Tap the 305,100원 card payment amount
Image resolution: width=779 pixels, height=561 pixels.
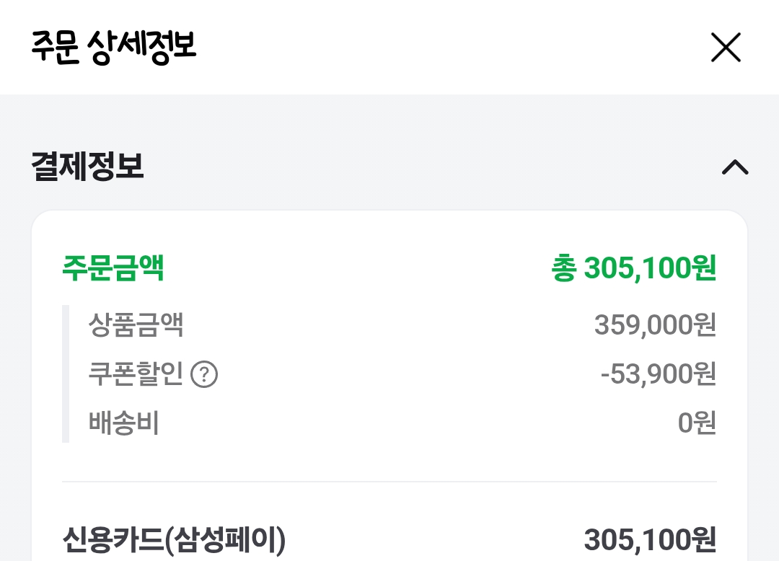[651, 540]
